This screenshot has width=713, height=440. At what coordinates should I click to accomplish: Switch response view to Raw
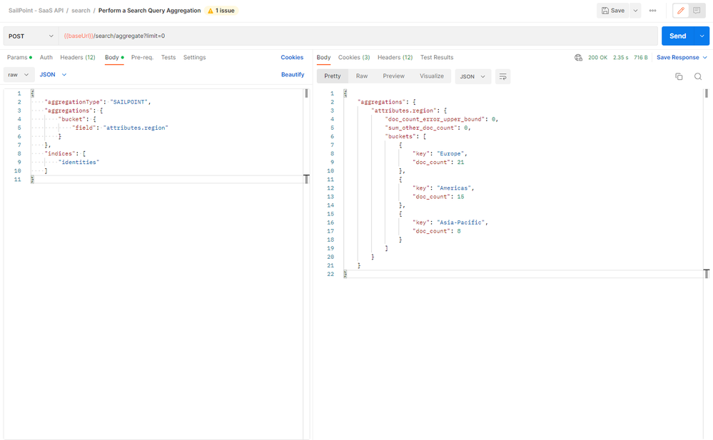click(x=362, y=76)
